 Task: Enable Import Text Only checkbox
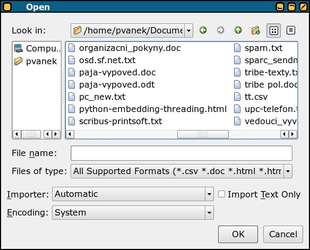click(x=221, y=194)
